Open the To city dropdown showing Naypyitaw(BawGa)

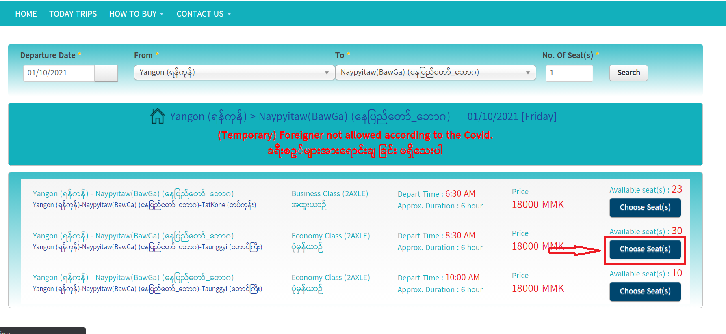tap(435, 73)
